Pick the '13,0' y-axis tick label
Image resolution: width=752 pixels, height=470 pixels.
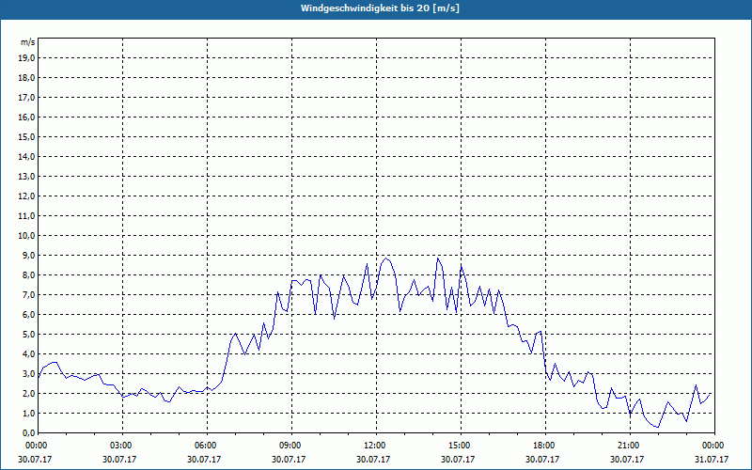(26, 177)
